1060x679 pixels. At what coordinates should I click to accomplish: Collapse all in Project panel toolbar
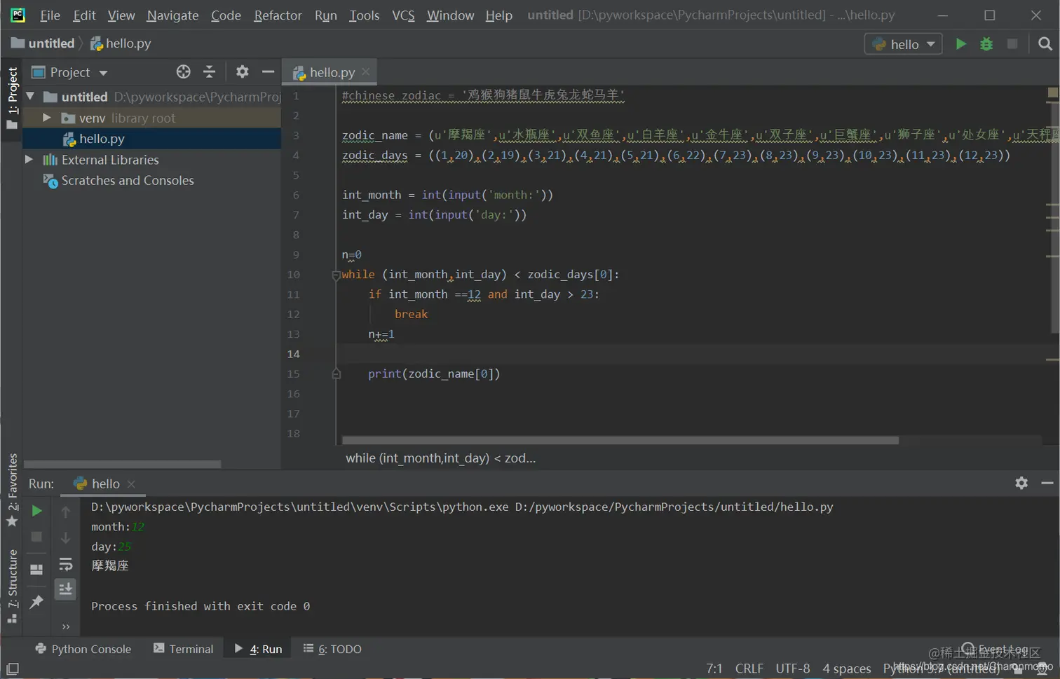click(x=209, y=71)
